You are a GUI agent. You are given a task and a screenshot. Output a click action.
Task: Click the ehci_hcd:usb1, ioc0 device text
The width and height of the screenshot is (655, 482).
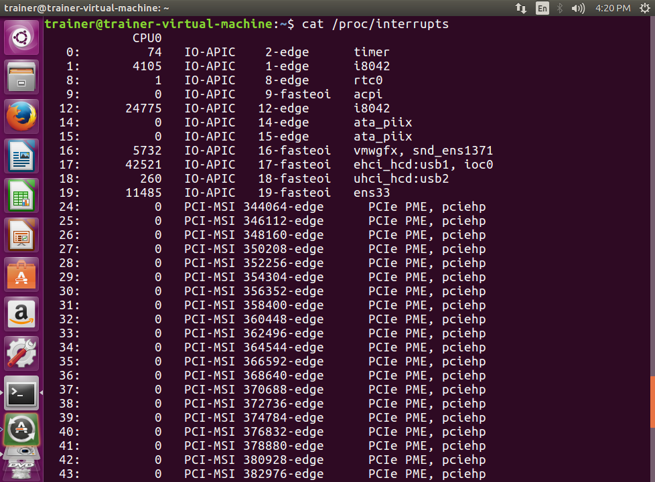point(423,165)
